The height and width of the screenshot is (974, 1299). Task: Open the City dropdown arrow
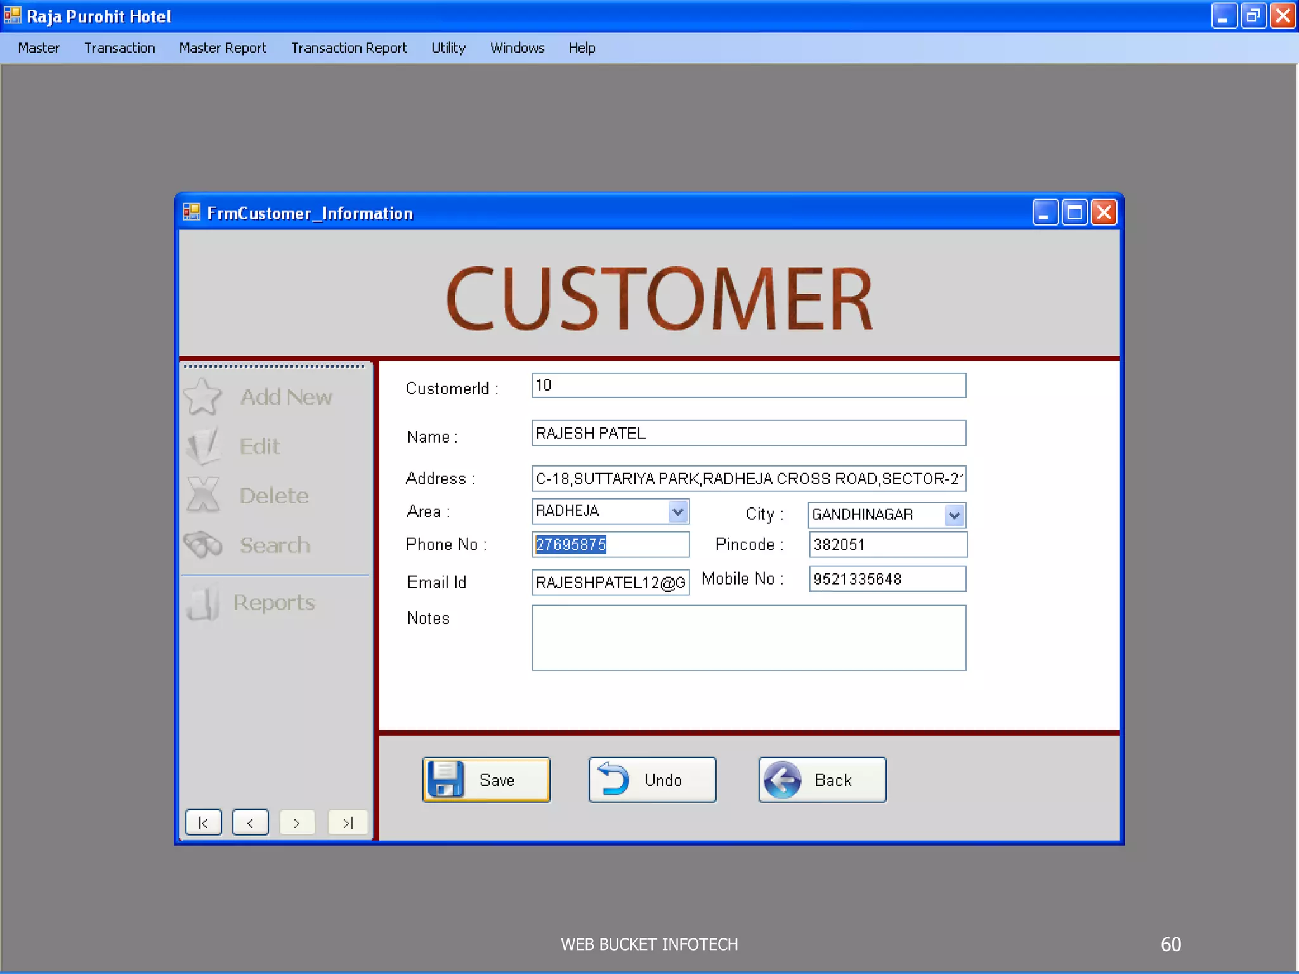coord(955,515)
